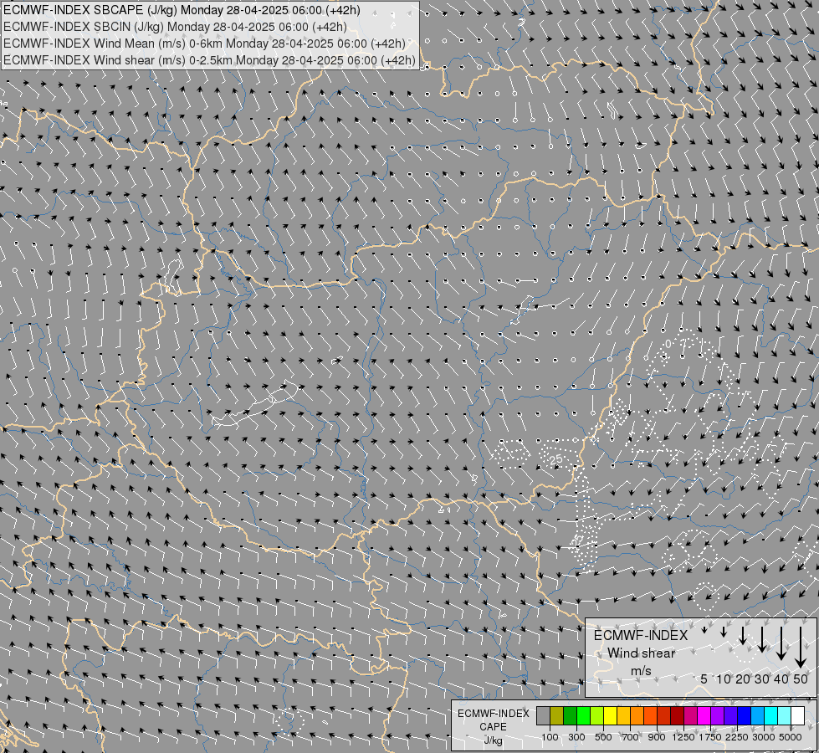Screen dimensions: 819x753
Task: Click the gray CAPE legend swatch
Action: 543,716
